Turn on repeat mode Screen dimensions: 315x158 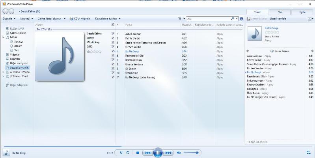coord(128,152)
